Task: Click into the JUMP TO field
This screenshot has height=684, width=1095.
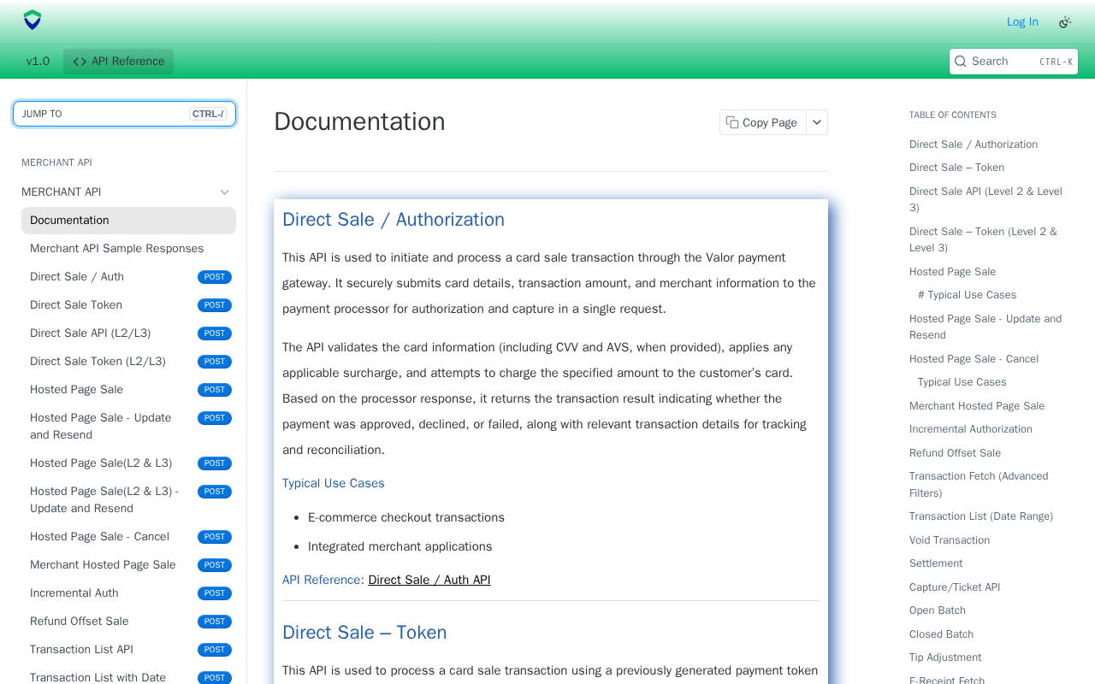Action: (124, 114)
